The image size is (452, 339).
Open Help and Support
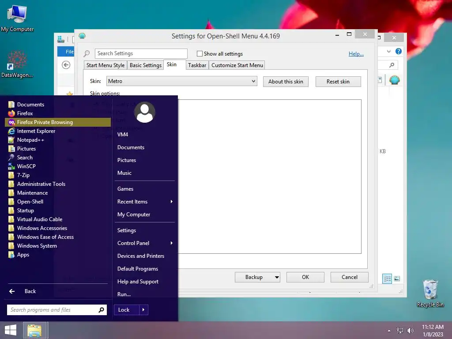coord(145,282)
